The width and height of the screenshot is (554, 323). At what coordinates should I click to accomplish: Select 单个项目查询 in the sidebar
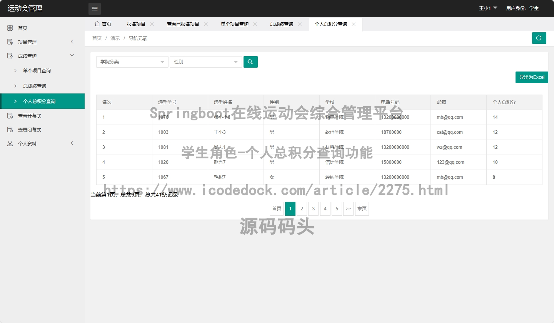pyautogui.click(x=42, y=71)
